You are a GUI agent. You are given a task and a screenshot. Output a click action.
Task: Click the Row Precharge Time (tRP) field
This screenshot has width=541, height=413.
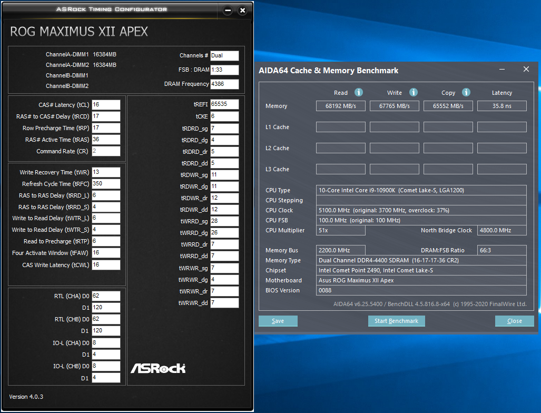(x=106, y=128)
